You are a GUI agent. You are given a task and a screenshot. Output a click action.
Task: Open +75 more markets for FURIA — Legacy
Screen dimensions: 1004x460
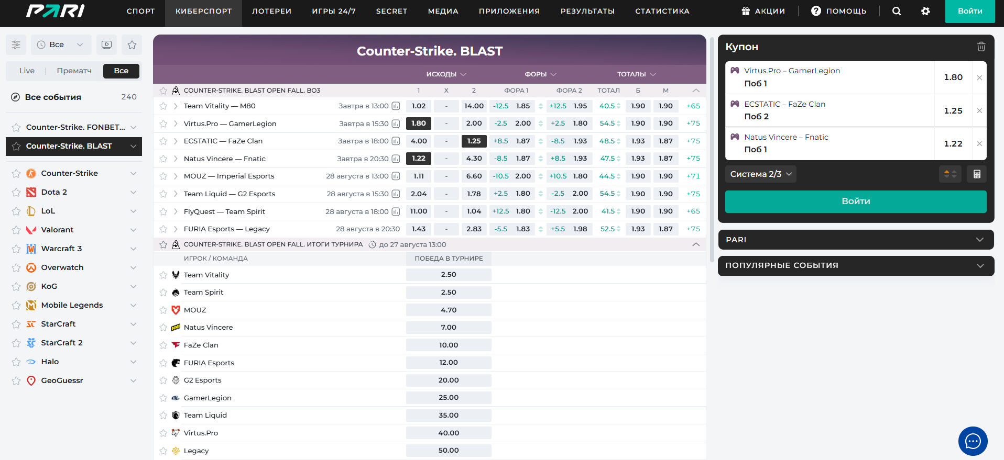pos(693,229)
